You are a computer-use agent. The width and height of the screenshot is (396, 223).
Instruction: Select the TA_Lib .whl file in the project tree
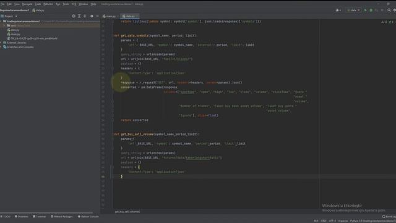32,38
